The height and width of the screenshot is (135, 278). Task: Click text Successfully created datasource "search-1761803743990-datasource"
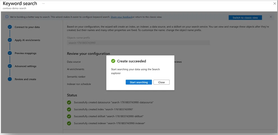pyautogui.click(x=114, y=102)
